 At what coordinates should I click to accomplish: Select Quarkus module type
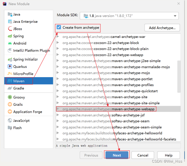(x=29, y=66)
